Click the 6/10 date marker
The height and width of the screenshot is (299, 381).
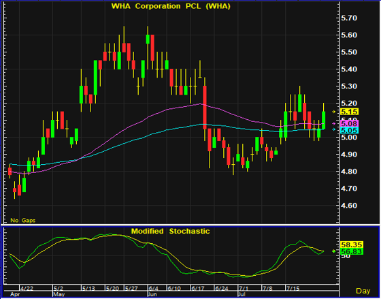coord(174,289)
